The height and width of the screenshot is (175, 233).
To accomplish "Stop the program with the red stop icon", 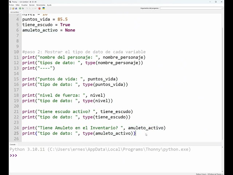I will (39, 8).
